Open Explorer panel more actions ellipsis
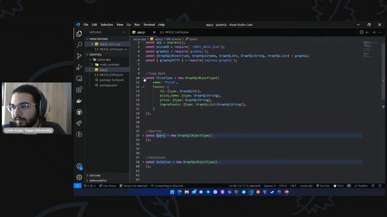The height and width of the screenshot is (217, 387). (x=124, y=32)
